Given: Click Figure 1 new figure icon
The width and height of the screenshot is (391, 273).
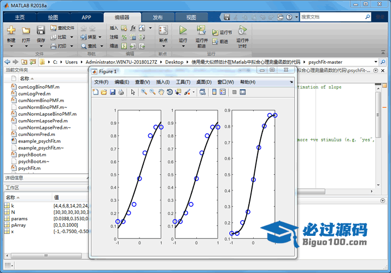Looking at the screenshot, I should (x=96, y=92).
